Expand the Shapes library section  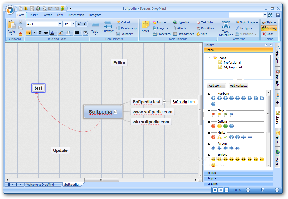tap(238, 178)
